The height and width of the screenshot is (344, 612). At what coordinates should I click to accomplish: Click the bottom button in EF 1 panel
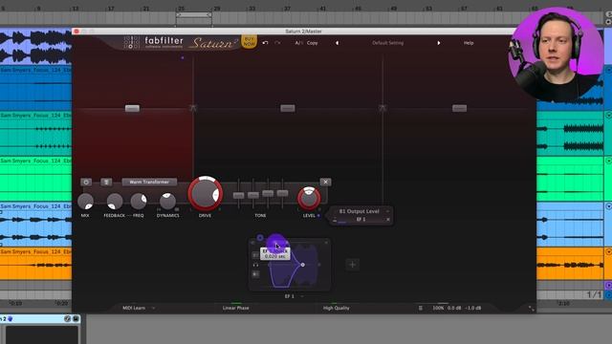point(255,274)
